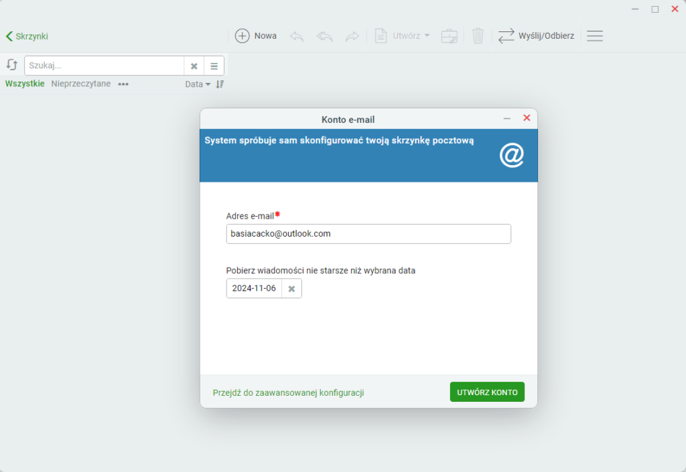Create new message with Nowa button
This screenshot has height=472, width=686.
click(x=256, y=36)
